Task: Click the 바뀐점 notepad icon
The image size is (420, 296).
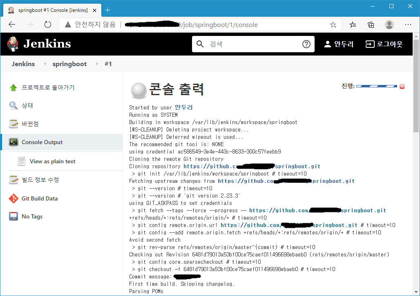Action: click(x=13, y=124)
